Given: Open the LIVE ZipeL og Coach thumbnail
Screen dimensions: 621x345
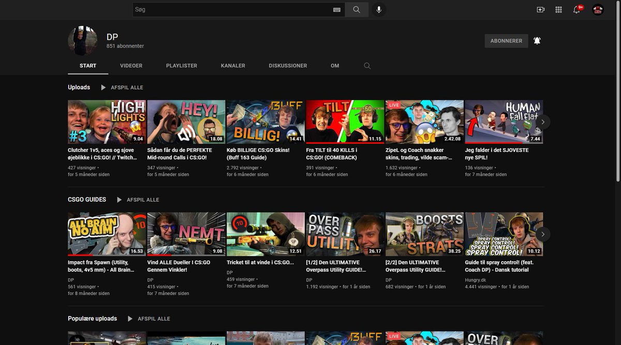Looking at the screenshot, I should tap(424, 122).
